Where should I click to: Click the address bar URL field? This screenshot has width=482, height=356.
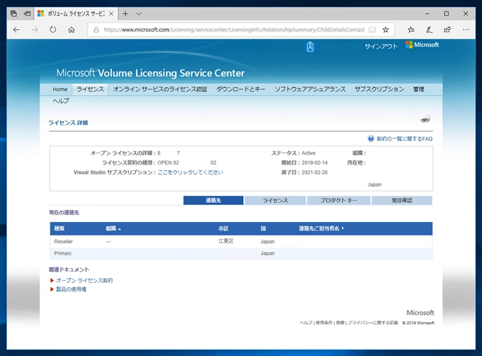tap(234, 30)
